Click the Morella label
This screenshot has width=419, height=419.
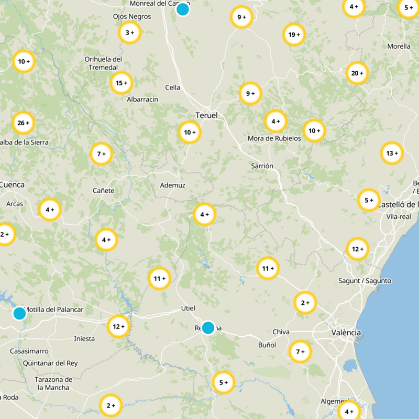tap(399, 46)
